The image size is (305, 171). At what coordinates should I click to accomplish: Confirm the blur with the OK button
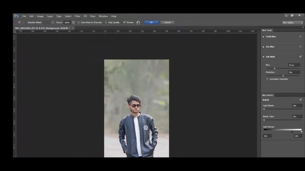click(x=152, y=22)
